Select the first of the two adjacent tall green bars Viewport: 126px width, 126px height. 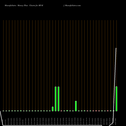pos(55,99)
